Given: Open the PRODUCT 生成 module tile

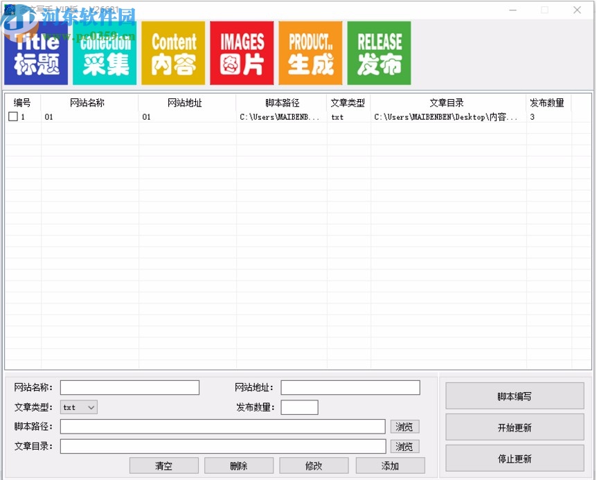Looking at the screenshot, I should pos(310,53).
